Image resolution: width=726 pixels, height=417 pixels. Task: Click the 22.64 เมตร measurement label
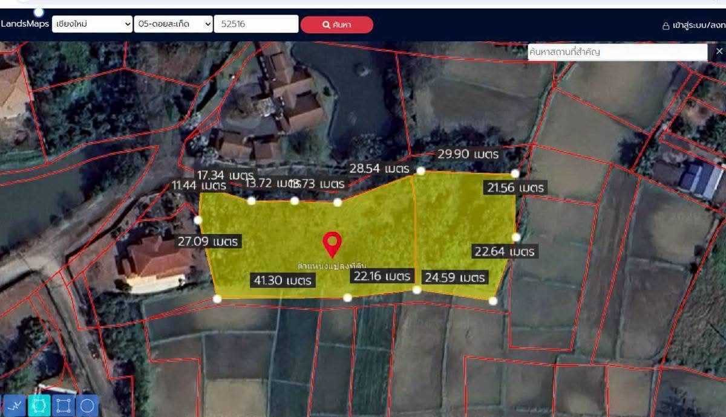[505, 251]
